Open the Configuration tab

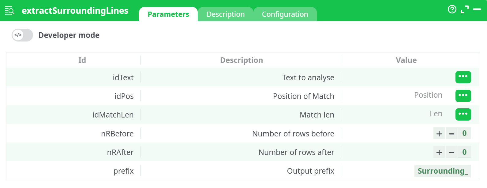pyautogui.click(x=285, y=14)
